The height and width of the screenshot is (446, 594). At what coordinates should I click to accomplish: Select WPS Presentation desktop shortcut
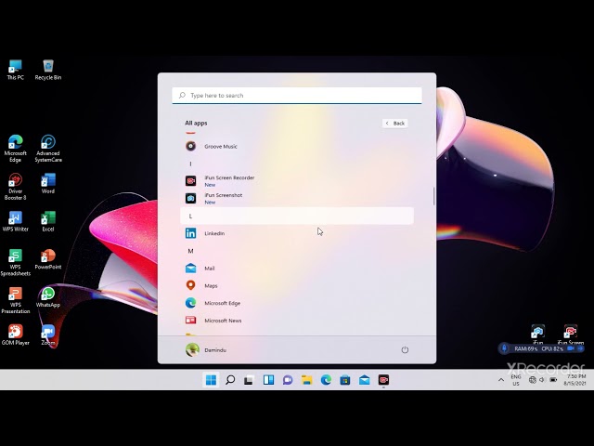[x=15, y=300]
